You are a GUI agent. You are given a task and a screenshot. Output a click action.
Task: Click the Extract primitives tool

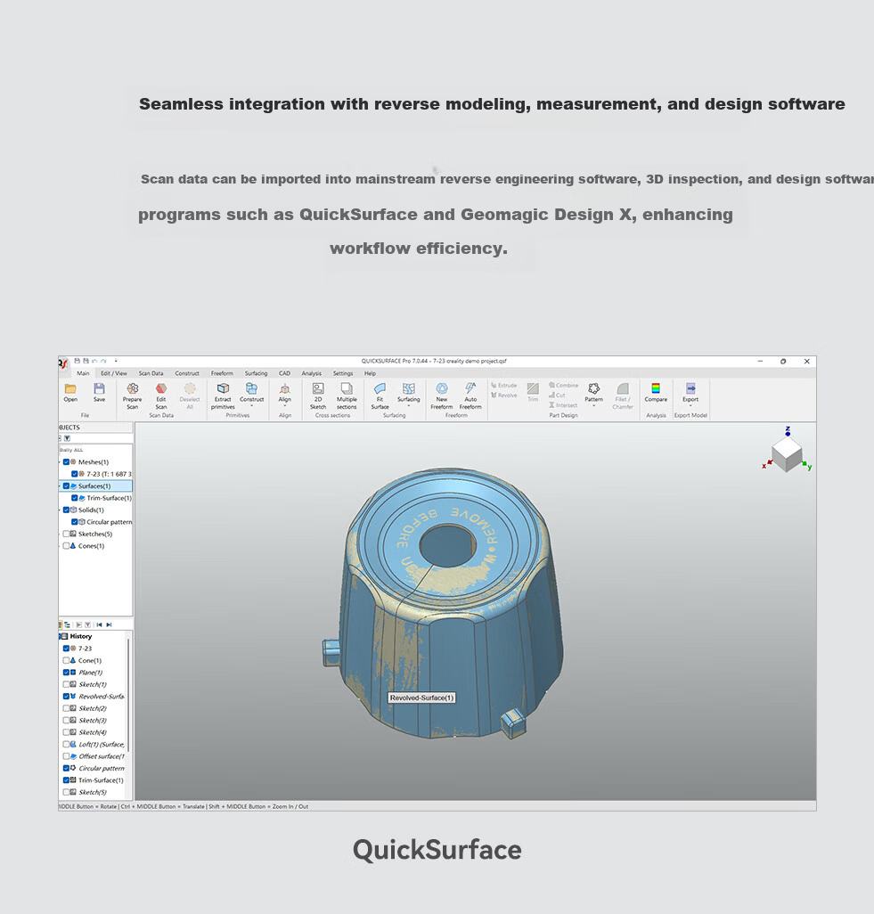point(223,396)
